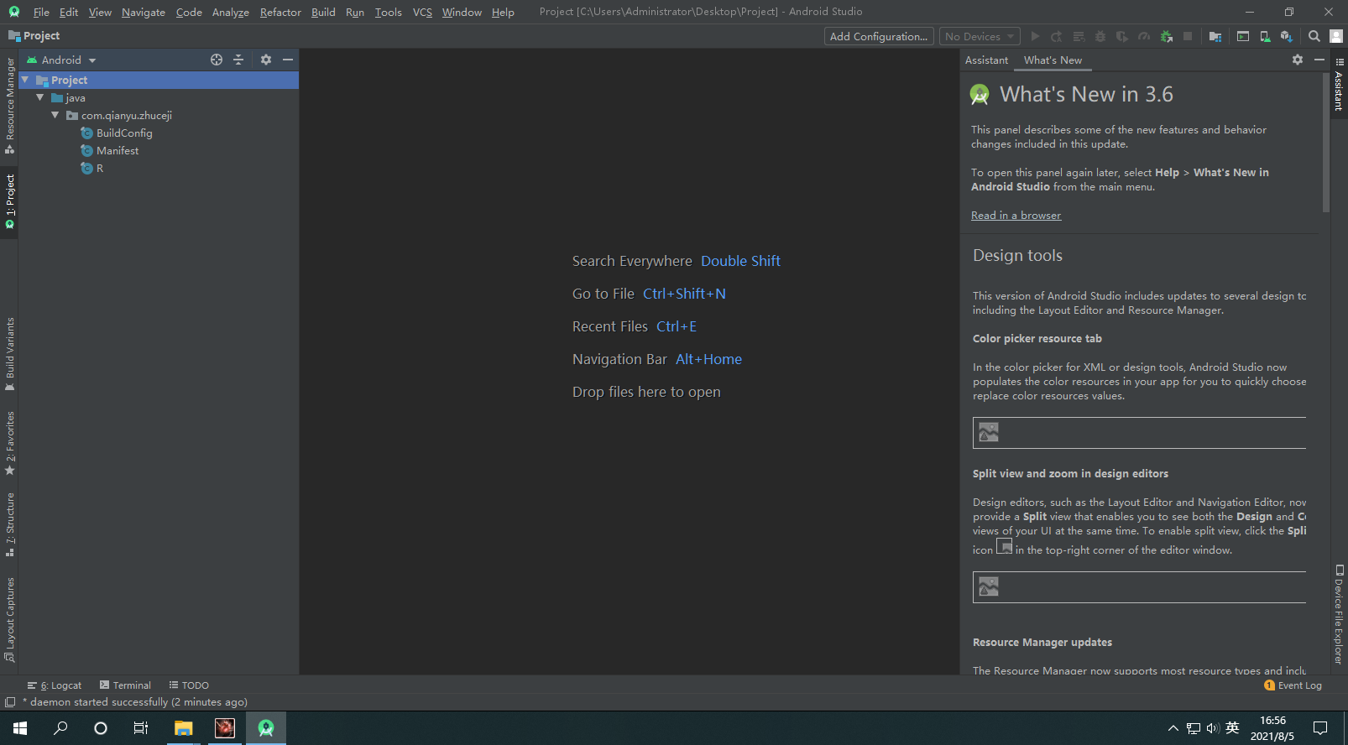Click tool window quick access icon
Screen dimensions: 1348x745
pyautogui.click(x=10, y=702)
